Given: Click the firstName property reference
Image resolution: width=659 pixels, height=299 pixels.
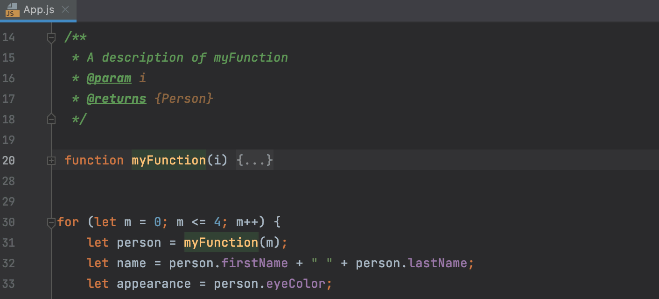Looking at the screenshot, I should point(255,263).
